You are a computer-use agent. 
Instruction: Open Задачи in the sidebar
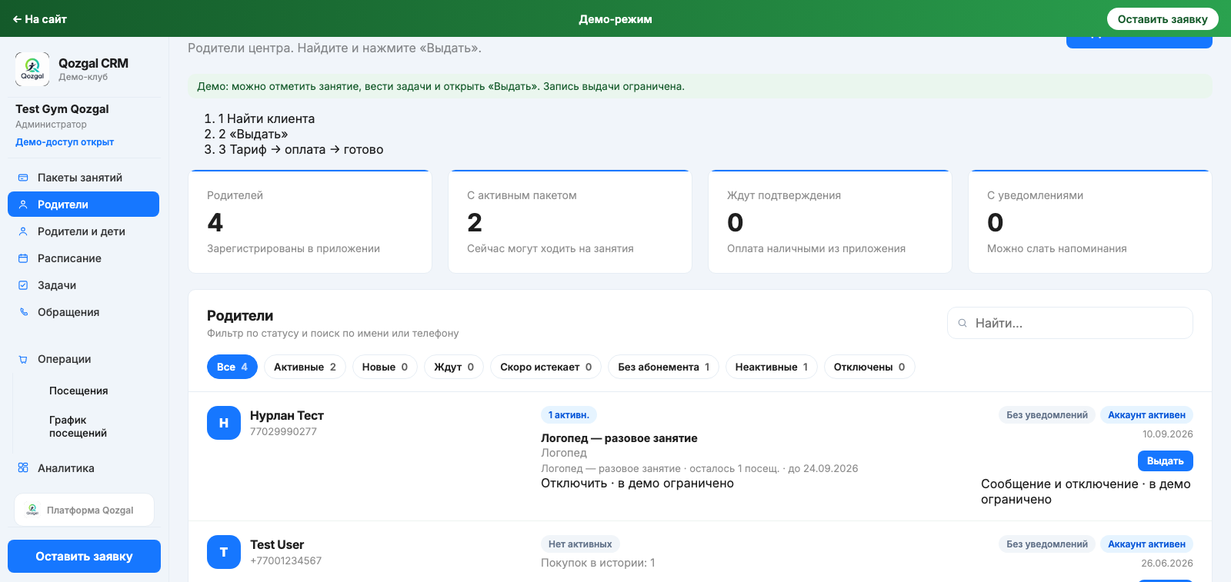83,285
